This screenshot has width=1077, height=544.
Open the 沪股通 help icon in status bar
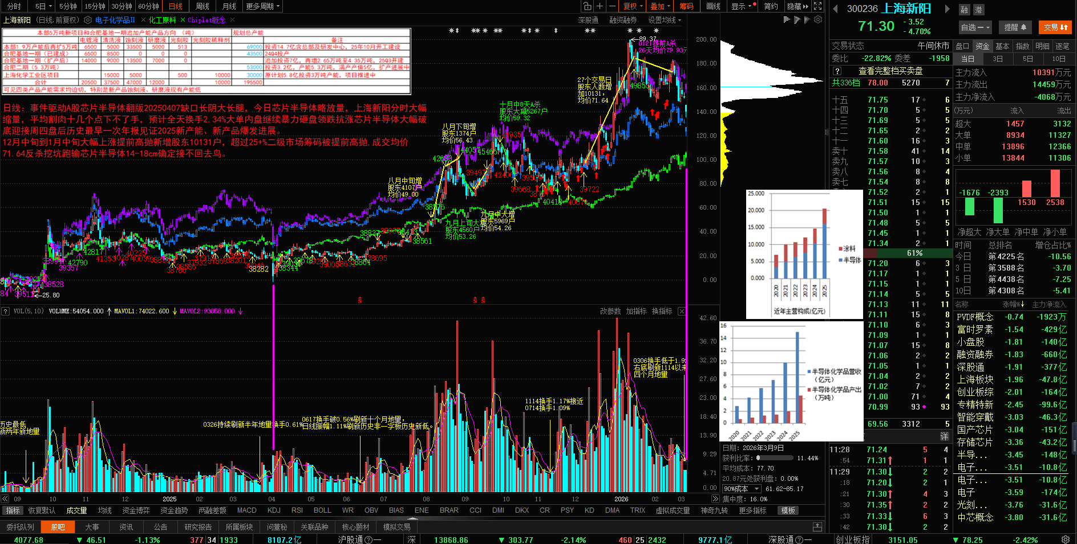[x=368, y=539]
